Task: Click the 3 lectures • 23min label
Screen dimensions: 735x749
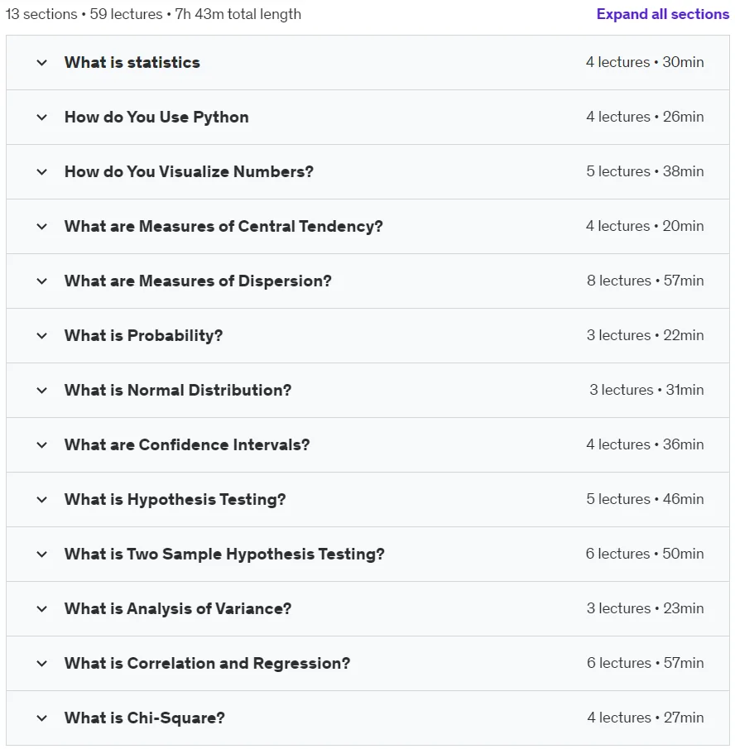Action: pyautogui.click(x=646, y=608)
